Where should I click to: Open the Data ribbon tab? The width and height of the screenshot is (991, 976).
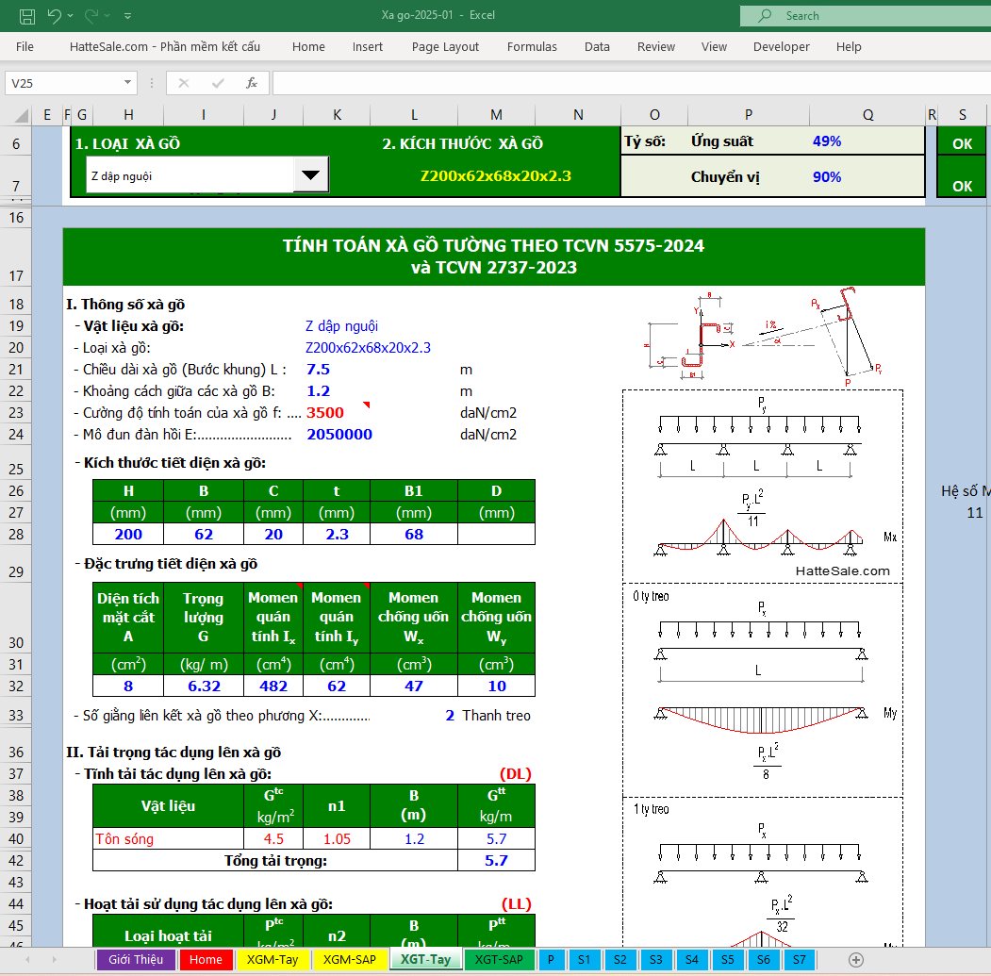pos(597,47)
